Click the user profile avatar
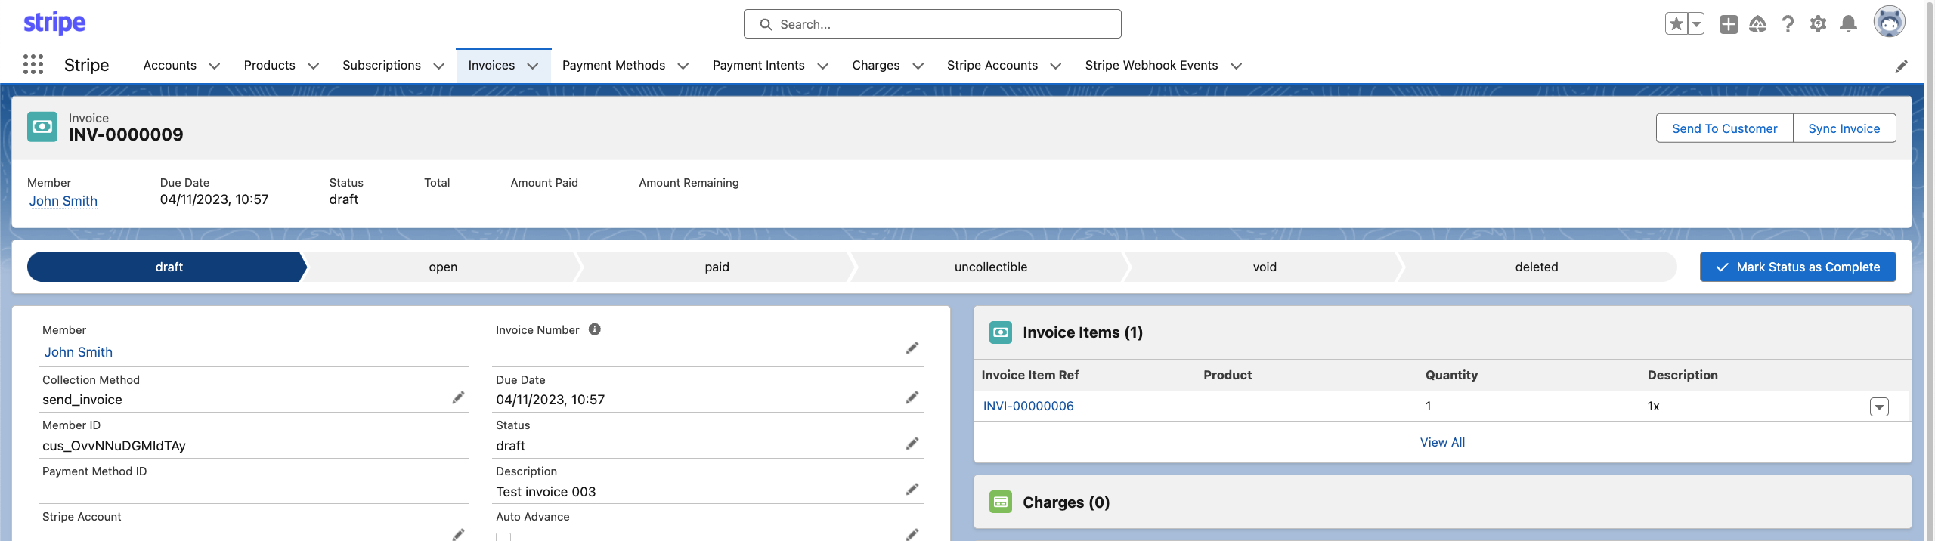 [1888, 23]
